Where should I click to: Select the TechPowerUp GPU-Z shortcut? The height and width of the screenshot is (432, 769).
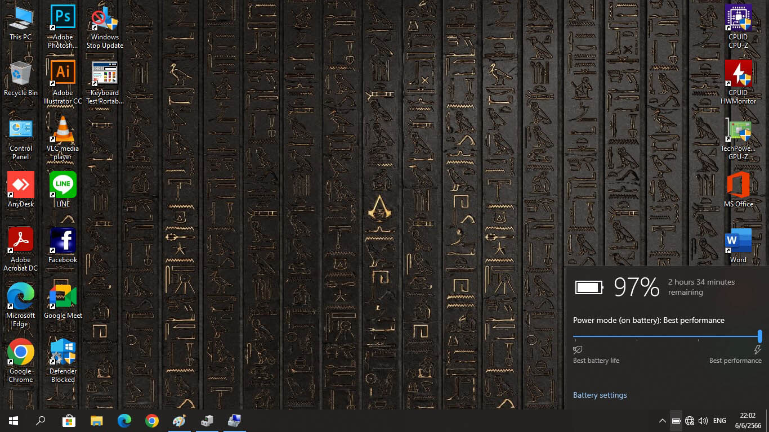pyautogui.click(x=738, y=138)
